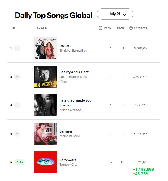Click the green up-14 badge for Self Aware

(19, 162)
